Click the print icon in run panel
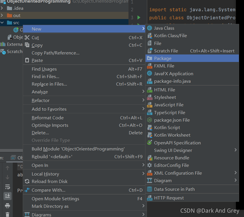Screen dimensions: 244x217 tap(7, 206)
